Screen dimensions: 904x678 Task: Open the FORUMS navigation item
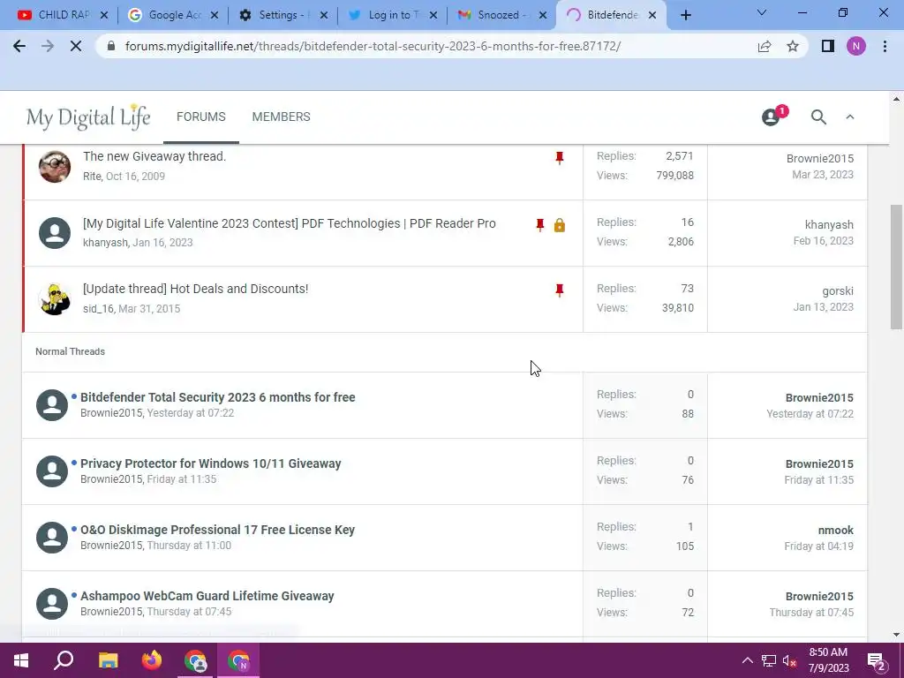[200, 117]
